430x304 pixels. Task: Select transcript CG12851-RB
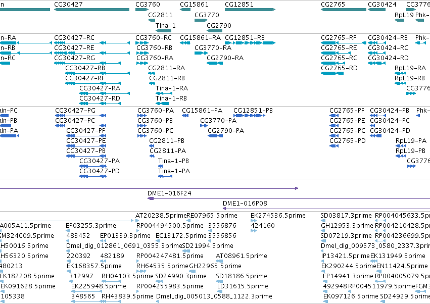250,43
